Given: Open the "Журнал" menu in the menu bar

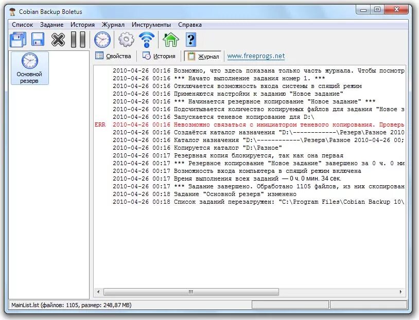Looking at the screenshot, I should click(113, 25).
